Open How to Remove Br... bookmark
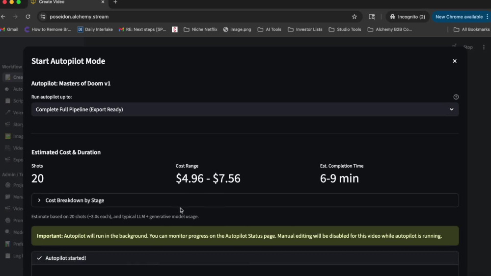The height and width of the screenshot is (276, 491). (x=48, y=29)
